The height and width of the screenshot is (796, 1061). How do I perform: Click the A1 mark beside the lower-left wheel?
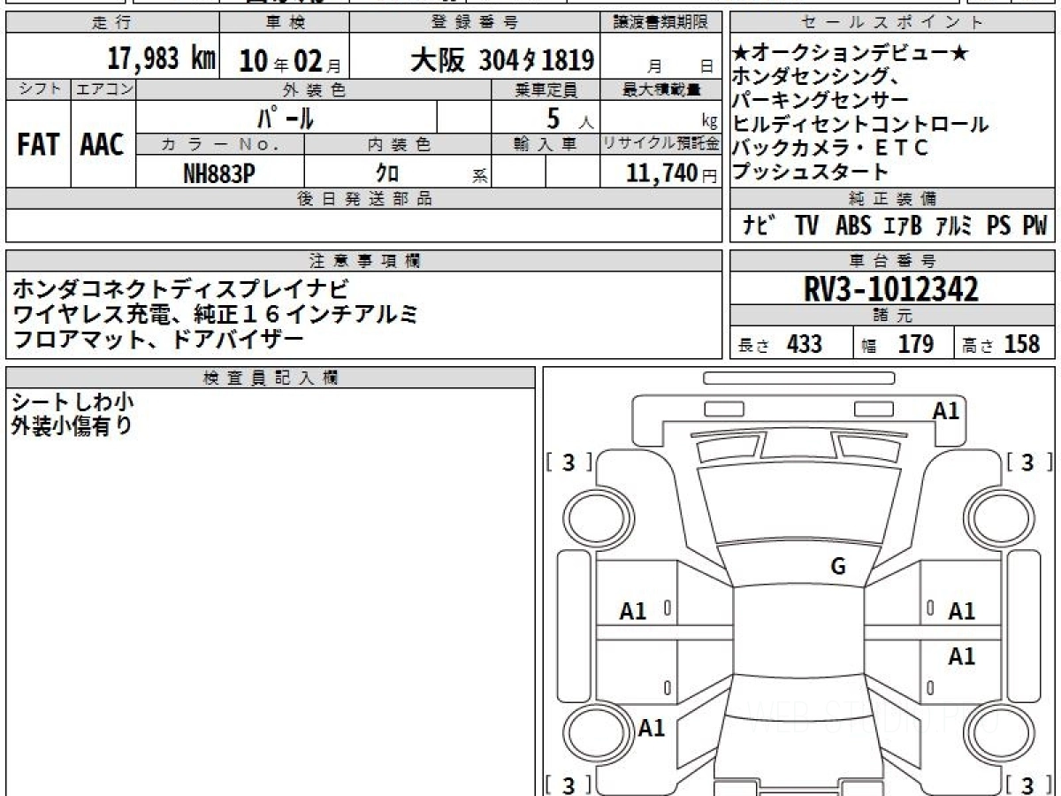[x=652, y=728]
